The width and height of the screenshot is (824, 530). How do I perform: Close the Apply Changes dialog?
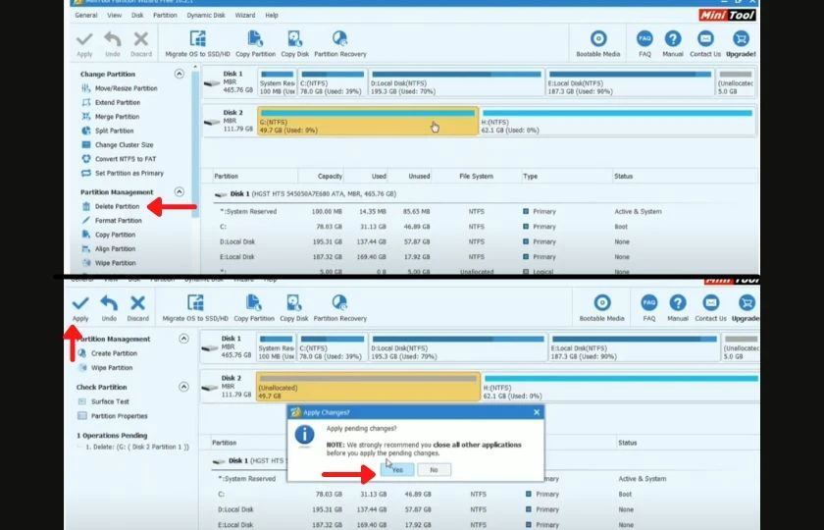(537, 413)
